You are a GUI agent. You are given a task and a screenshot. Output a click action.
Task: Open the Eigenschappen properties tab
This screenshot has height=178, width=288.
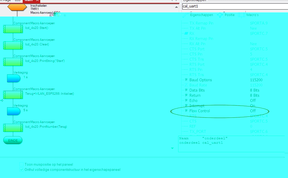pos(198,15)
